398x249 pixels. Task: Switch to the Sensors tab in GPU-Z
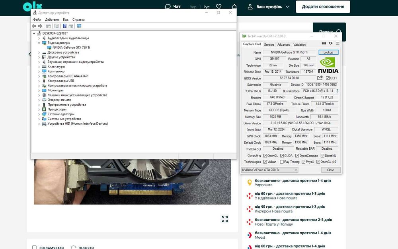pos(269,44)
